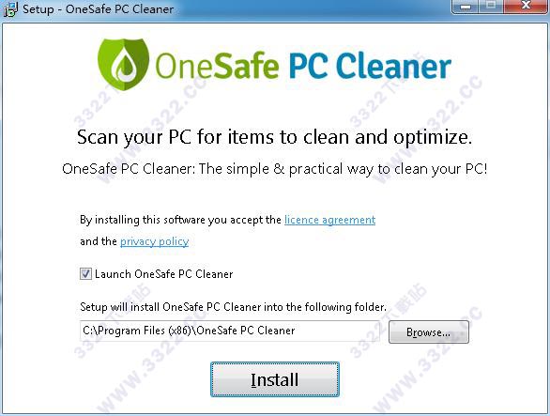This screenshot has height=416, width=550.
Task: Click inside the installation folder path field
Action: click(230, 331)
